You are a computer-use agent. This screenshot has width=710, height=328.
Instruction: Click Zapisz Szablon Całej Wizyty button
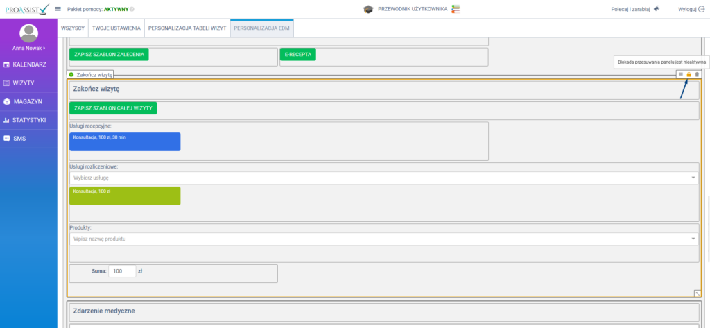pyautogui.click(x=113, y=108)
